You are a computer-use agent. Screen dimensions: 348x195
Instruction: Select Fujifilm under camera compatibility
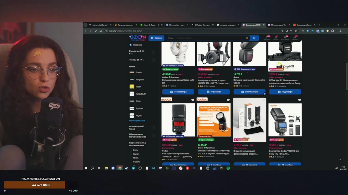136,162
